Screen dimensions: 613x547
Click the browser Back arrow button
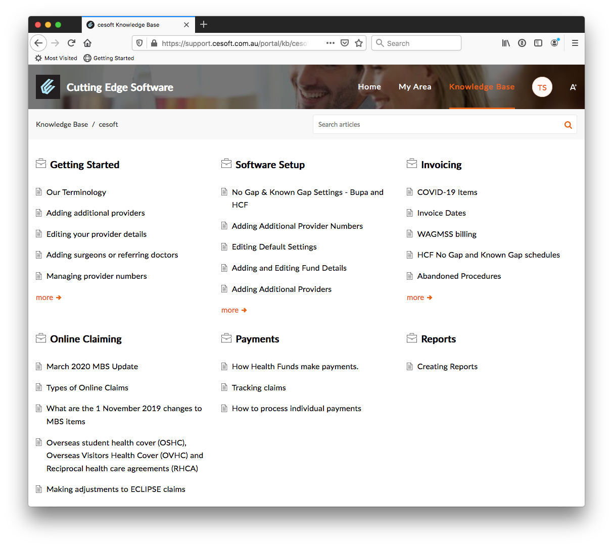[38, 43]
